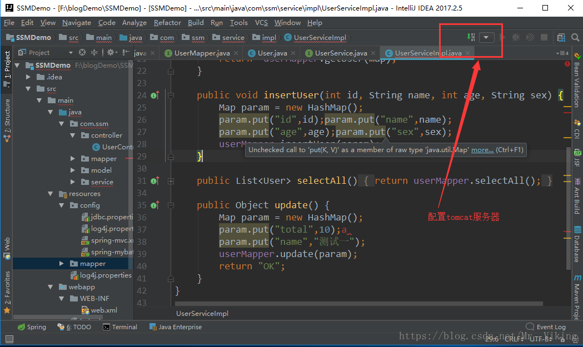Screen dimensions: 583x347
Task: Open the File menu
Action: (9, 23)
